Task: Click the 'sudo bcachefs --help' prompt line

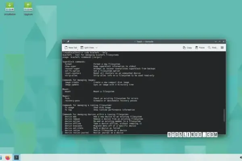Action: point(85,53)
